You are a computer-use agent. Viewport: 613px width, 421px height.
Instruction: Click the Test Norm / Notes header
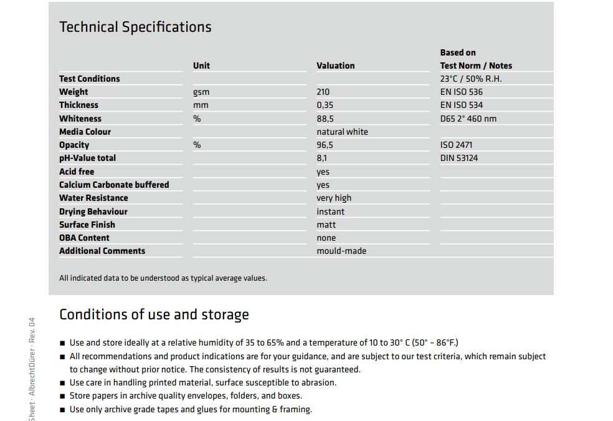[x=476, y=65]
